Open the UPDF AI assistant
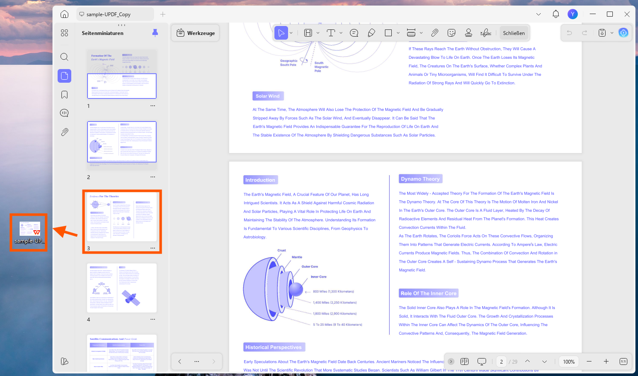 coord(623,33)
